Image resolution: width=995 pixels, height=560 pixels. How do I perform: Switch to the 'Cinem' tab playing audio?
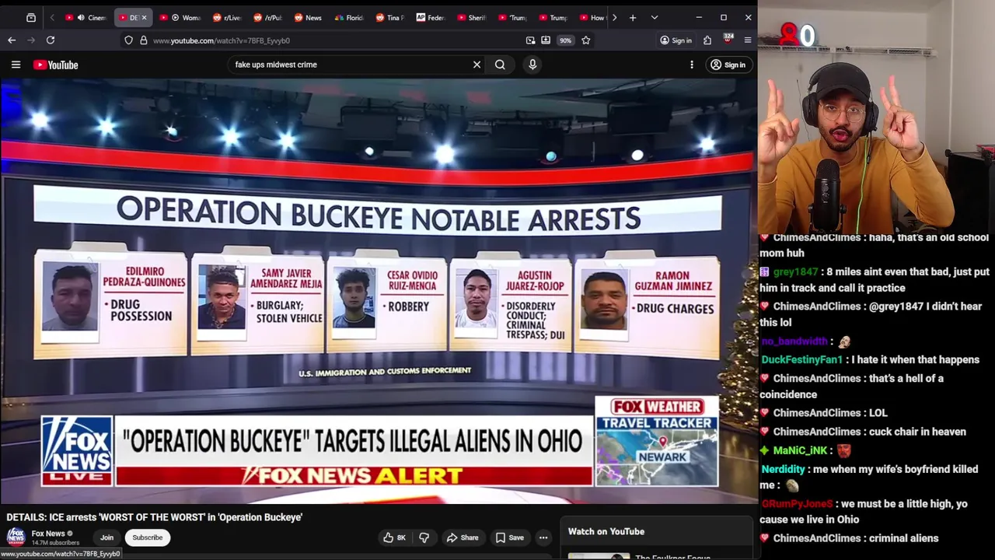pos(87,17)
